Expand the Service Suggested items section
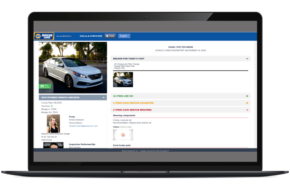 [247, 103]
